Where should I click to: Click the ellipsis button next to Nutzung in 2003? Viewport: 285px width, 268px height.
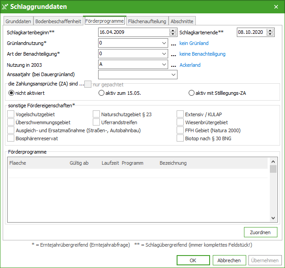point(173,65)
